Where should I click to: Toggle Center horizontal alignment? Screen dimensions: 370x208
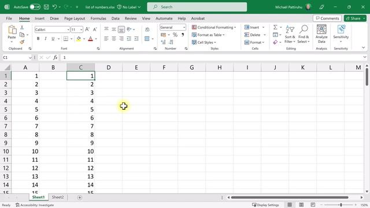114,39
